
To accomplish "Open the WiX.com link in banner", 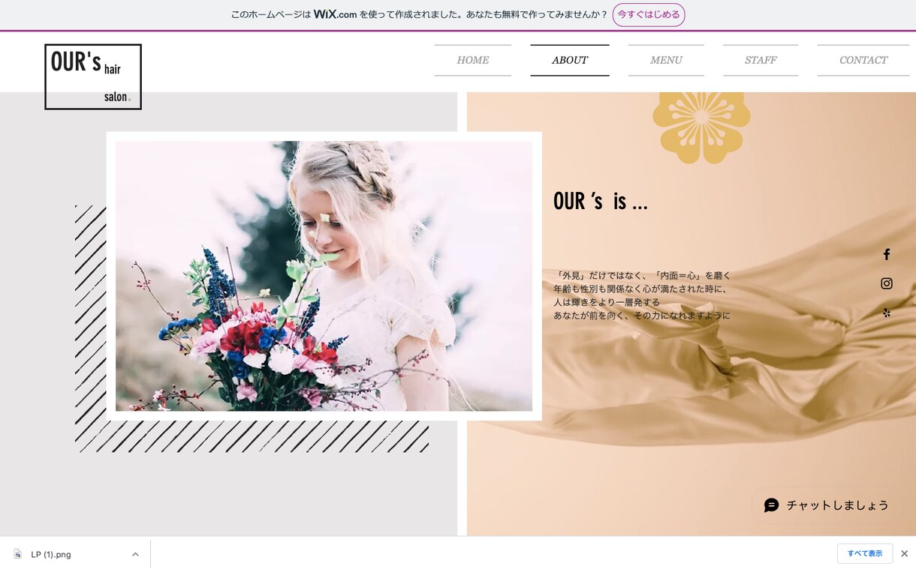I will click(x=335, y=14).
